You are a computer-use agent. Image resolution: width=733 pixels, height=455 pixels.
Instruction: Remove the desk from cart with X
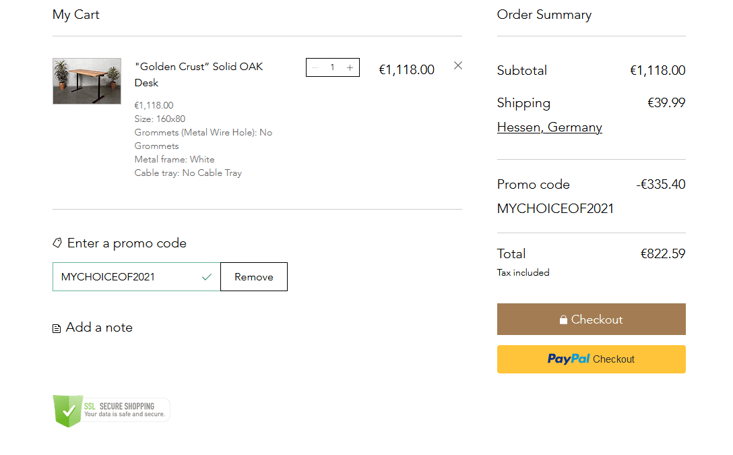coord(458,65)
